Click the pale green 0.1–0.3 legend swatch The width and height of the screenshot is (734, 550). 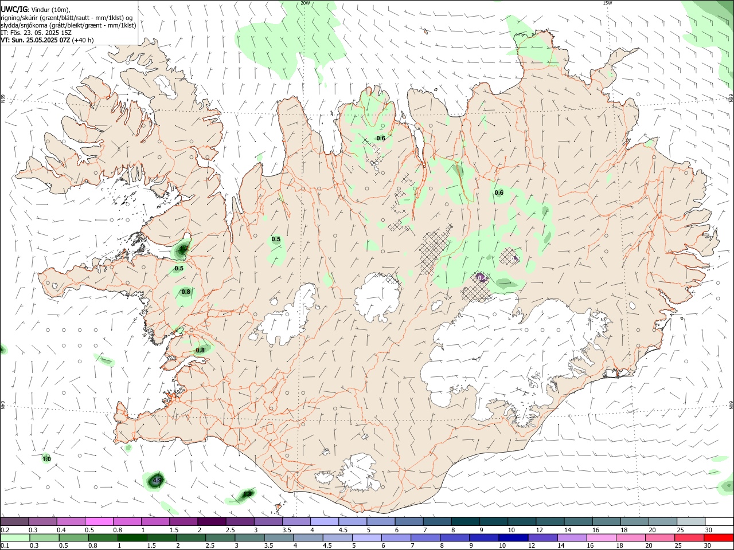pyautogui.click(x=15, y=537)
